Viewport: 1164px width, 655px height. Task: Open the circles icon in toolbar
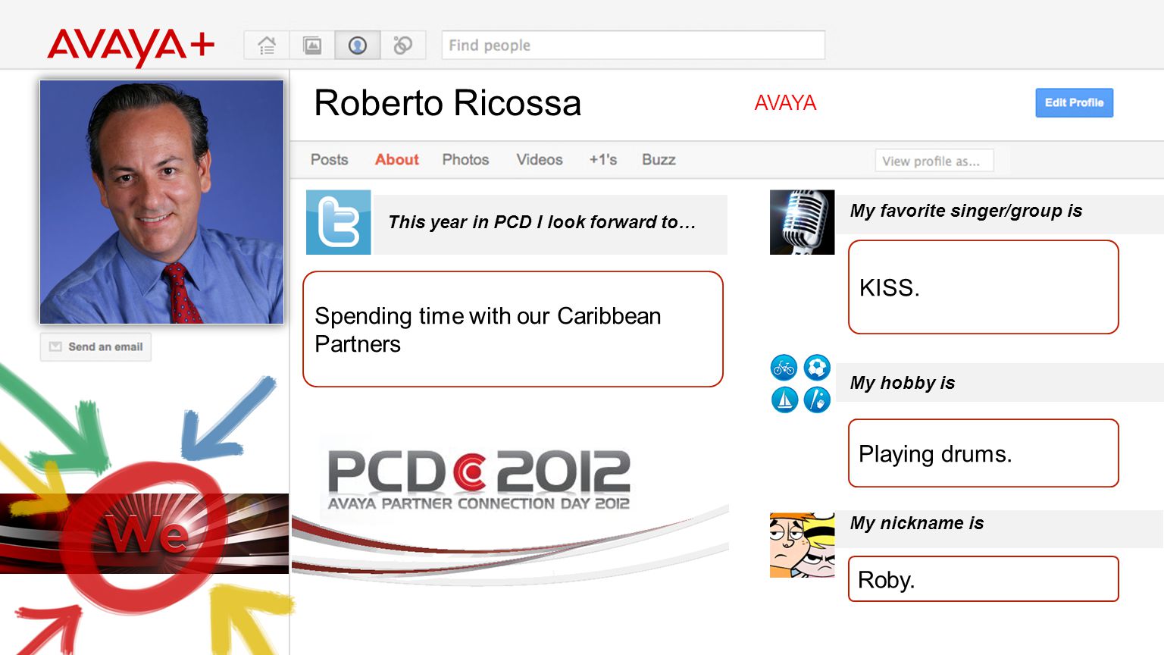click(403, 45)
